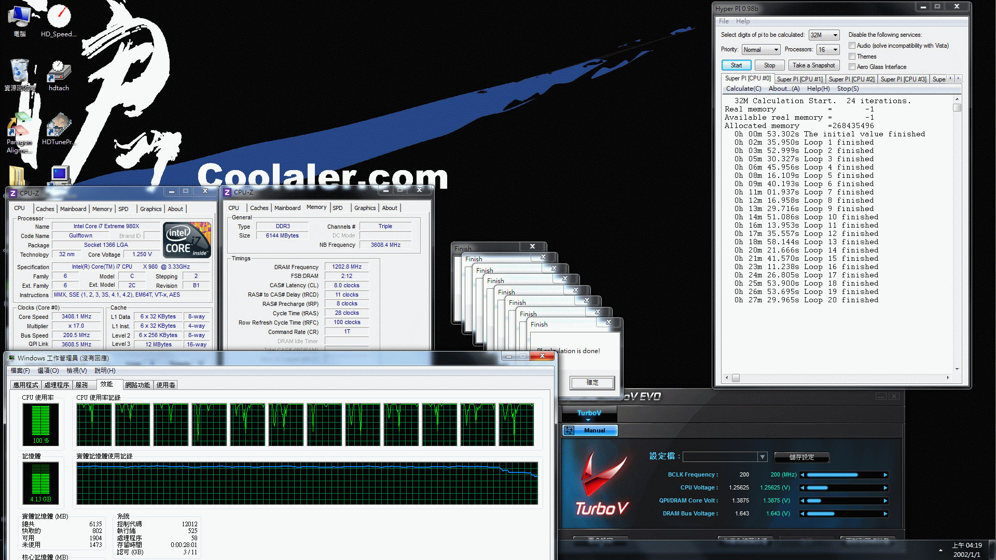
Task: Open the pi digits 32M dropdown
Action: 824,35
